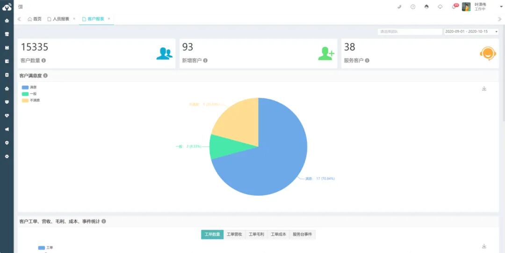Download the 工单 statistics chart

484,246
